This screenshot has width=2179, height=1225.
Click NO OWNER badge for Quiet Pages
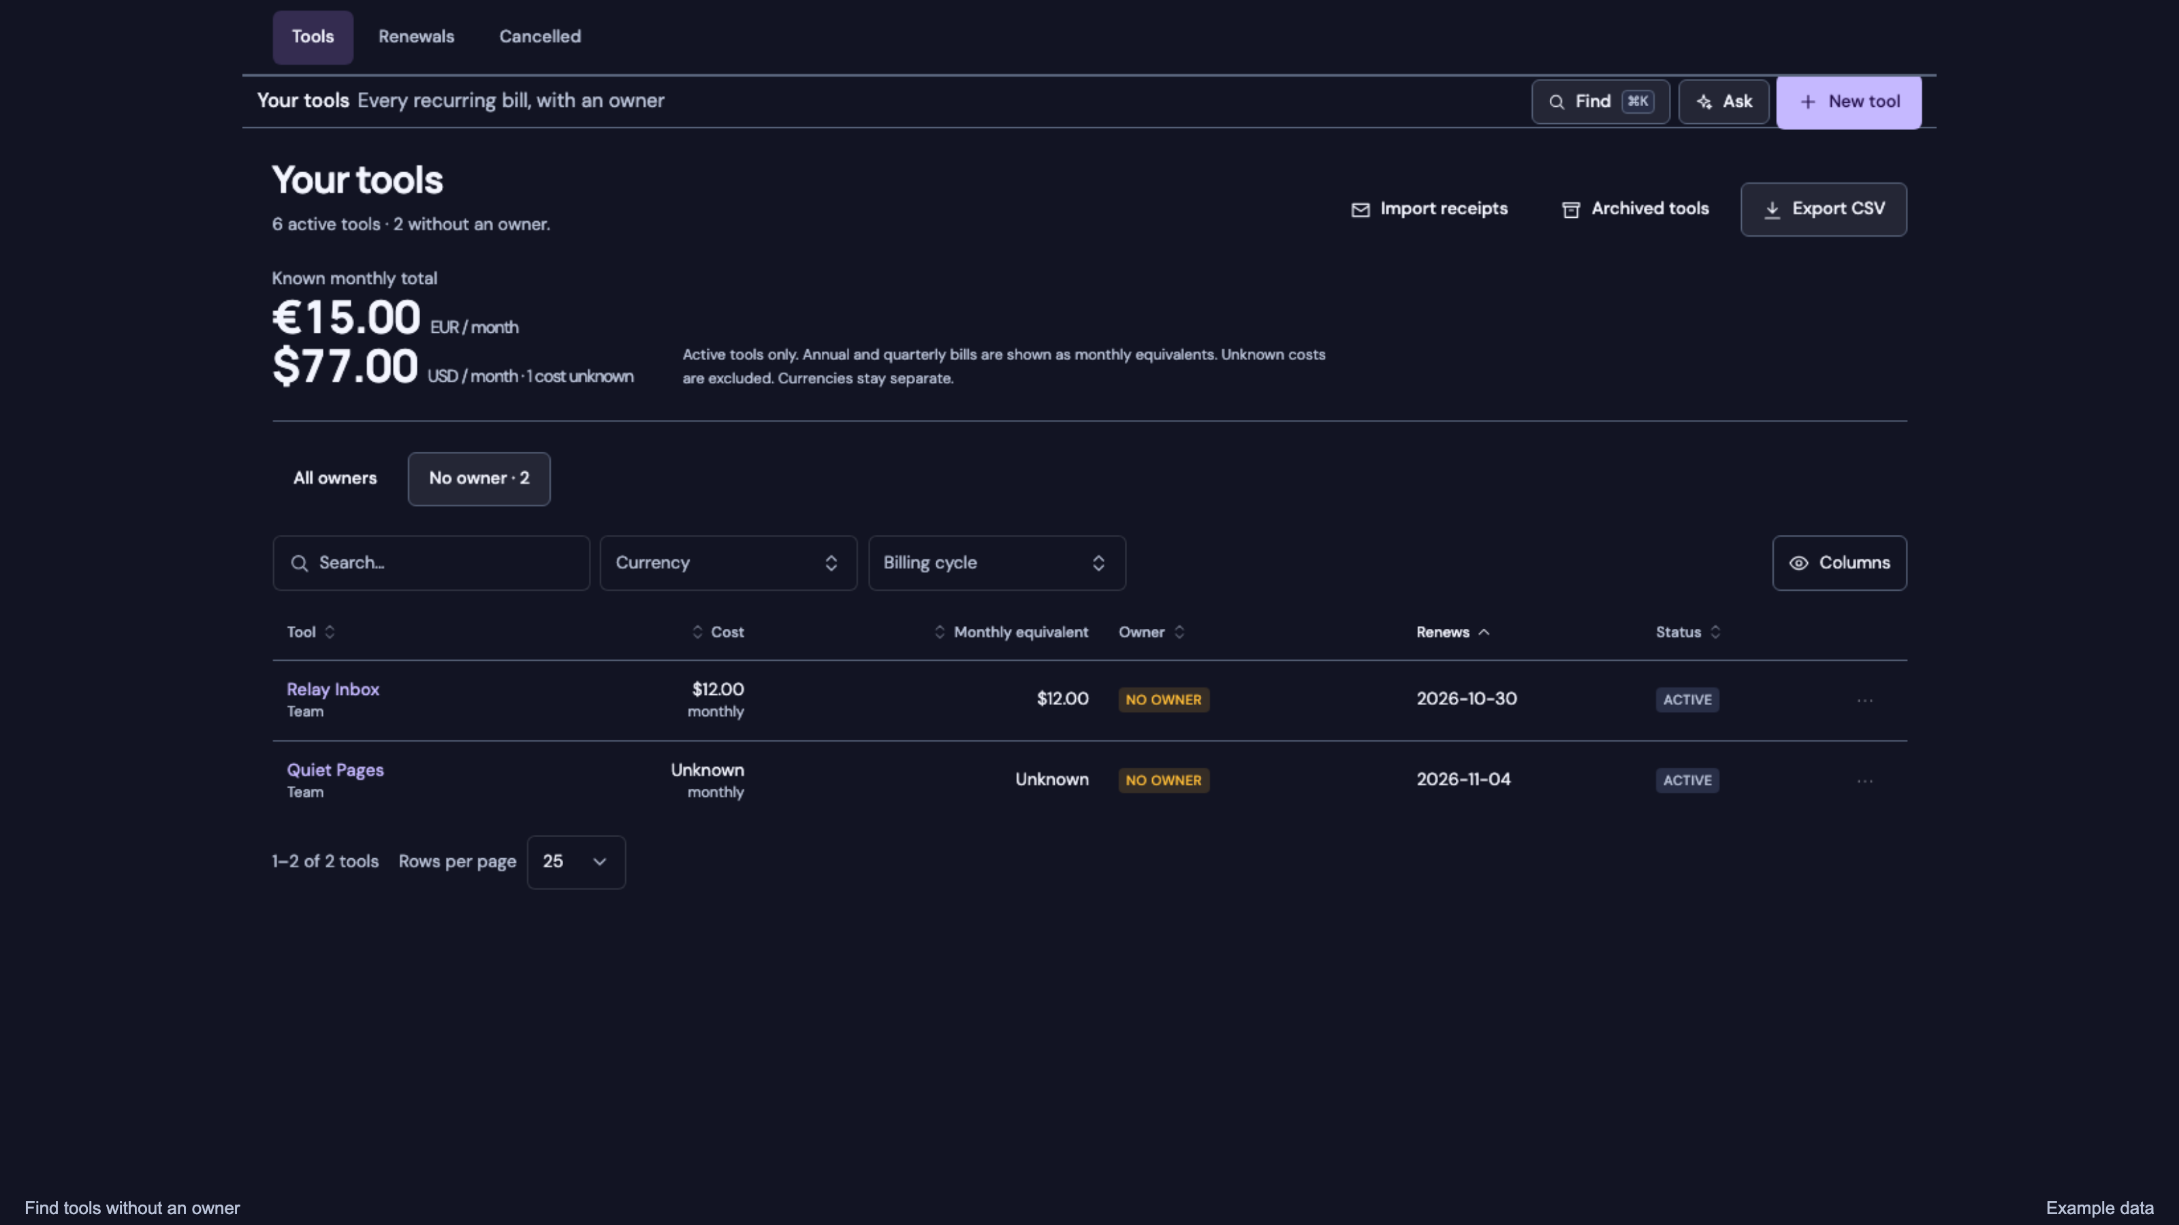[1163, 781]
